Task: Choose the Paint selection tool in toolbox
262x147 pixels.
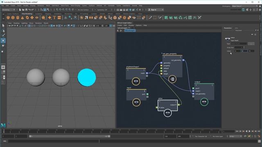Action: point(3,36)
